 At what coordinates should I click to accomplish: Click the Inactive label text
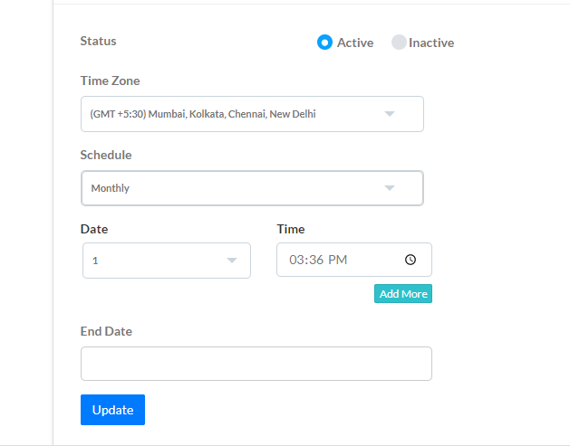pos(431,43)
